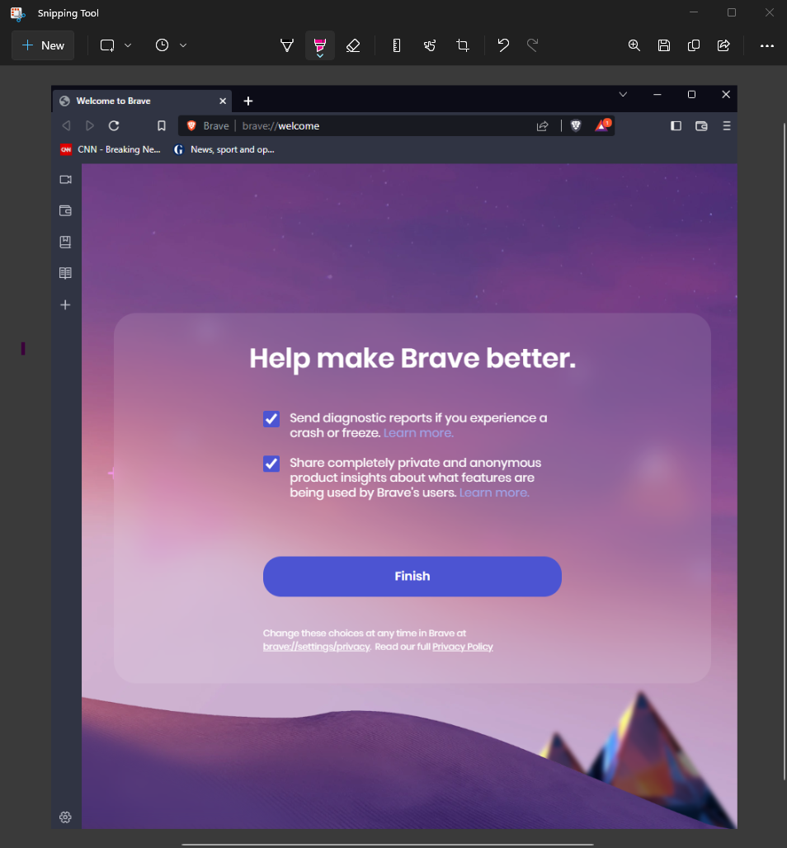The image size is (787, 848).
Task: Select the Ballpoint pen tool
Action: [287, 45]
